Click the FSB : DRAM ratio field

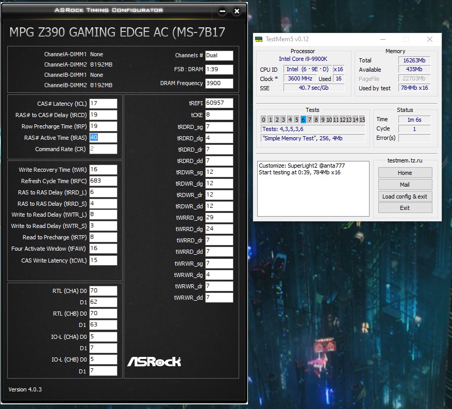click(x=219, y=69)
